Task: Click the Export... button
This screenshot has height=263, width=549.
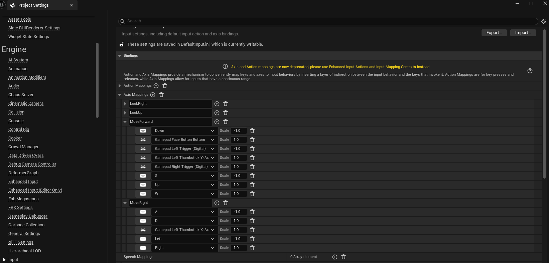Action: point(494,33)
